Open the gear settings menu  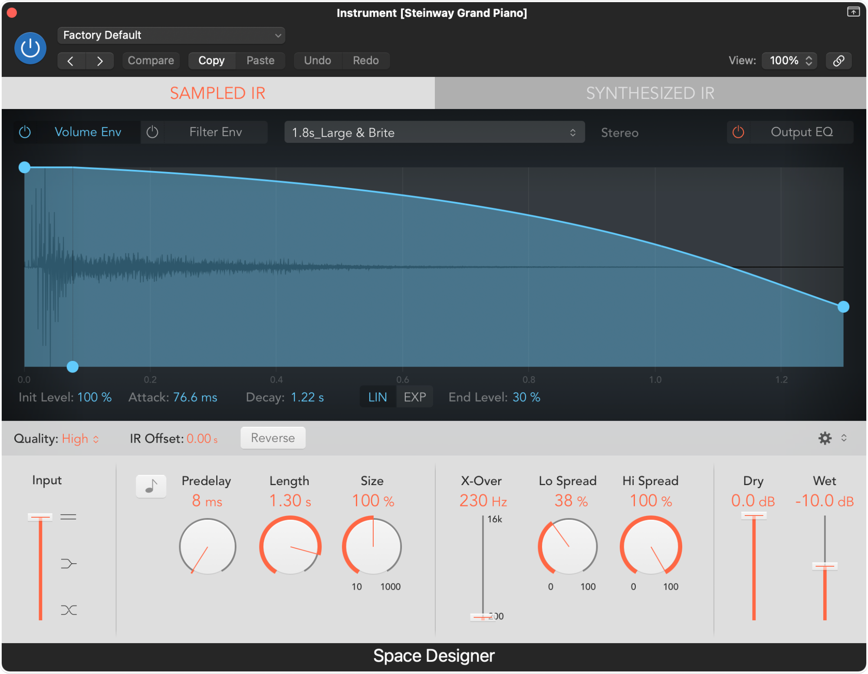click(x=825, y=438)
